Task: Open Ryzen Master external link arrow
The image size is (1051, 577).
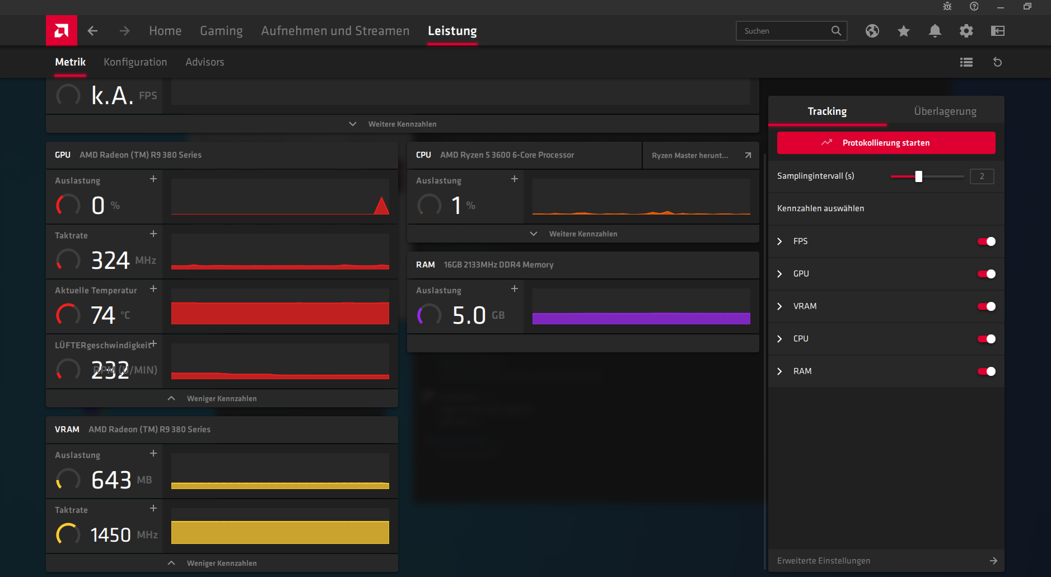Action: [748, 155]
